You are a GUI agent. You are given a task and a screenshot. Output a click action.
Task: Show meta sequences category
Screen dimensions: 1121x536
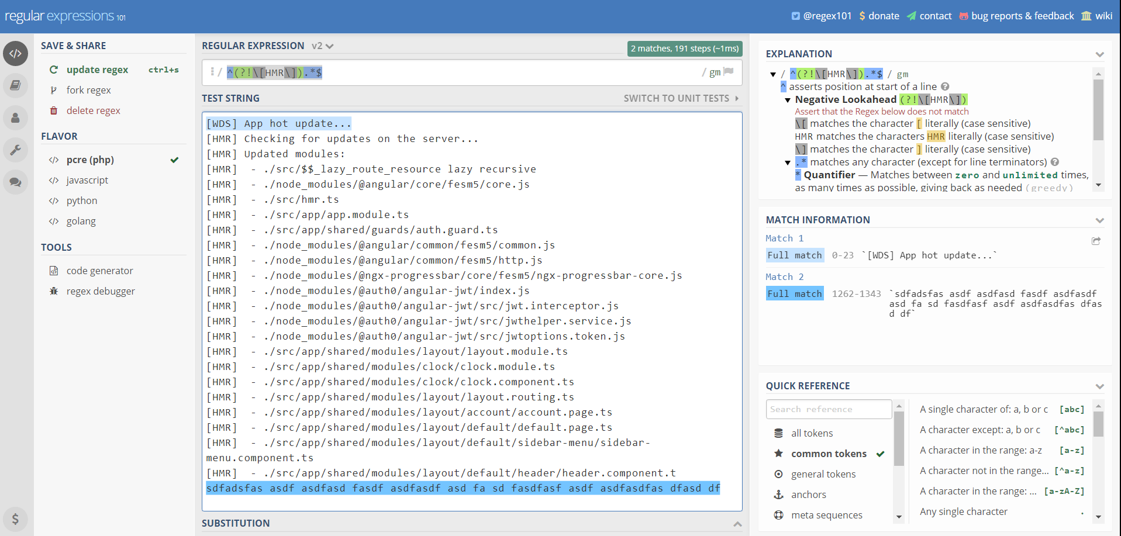827,515
